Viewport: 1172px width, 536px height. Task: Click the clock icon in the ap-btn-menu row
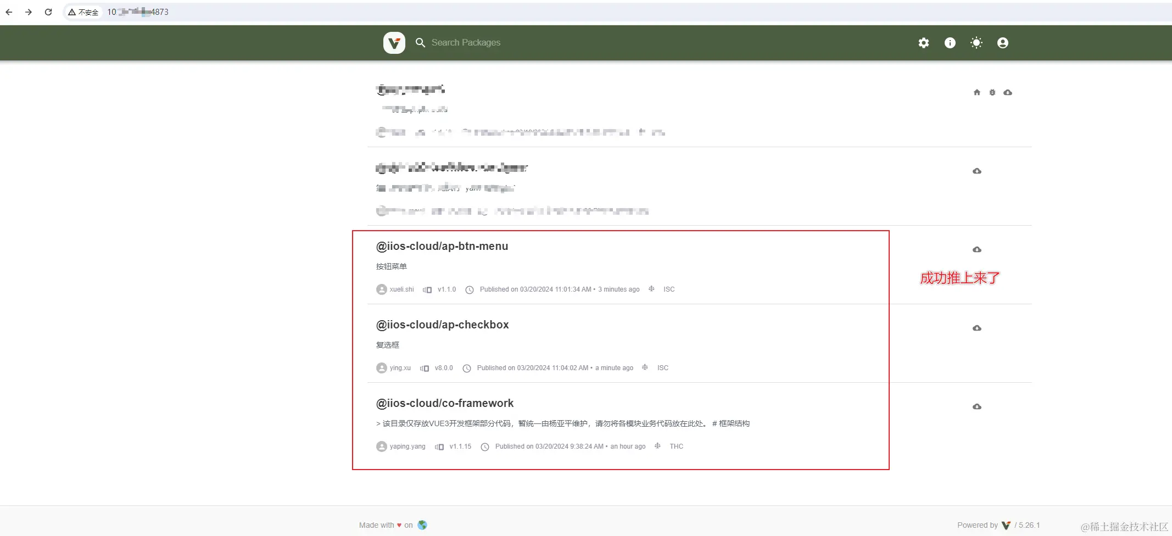[470, 289]
